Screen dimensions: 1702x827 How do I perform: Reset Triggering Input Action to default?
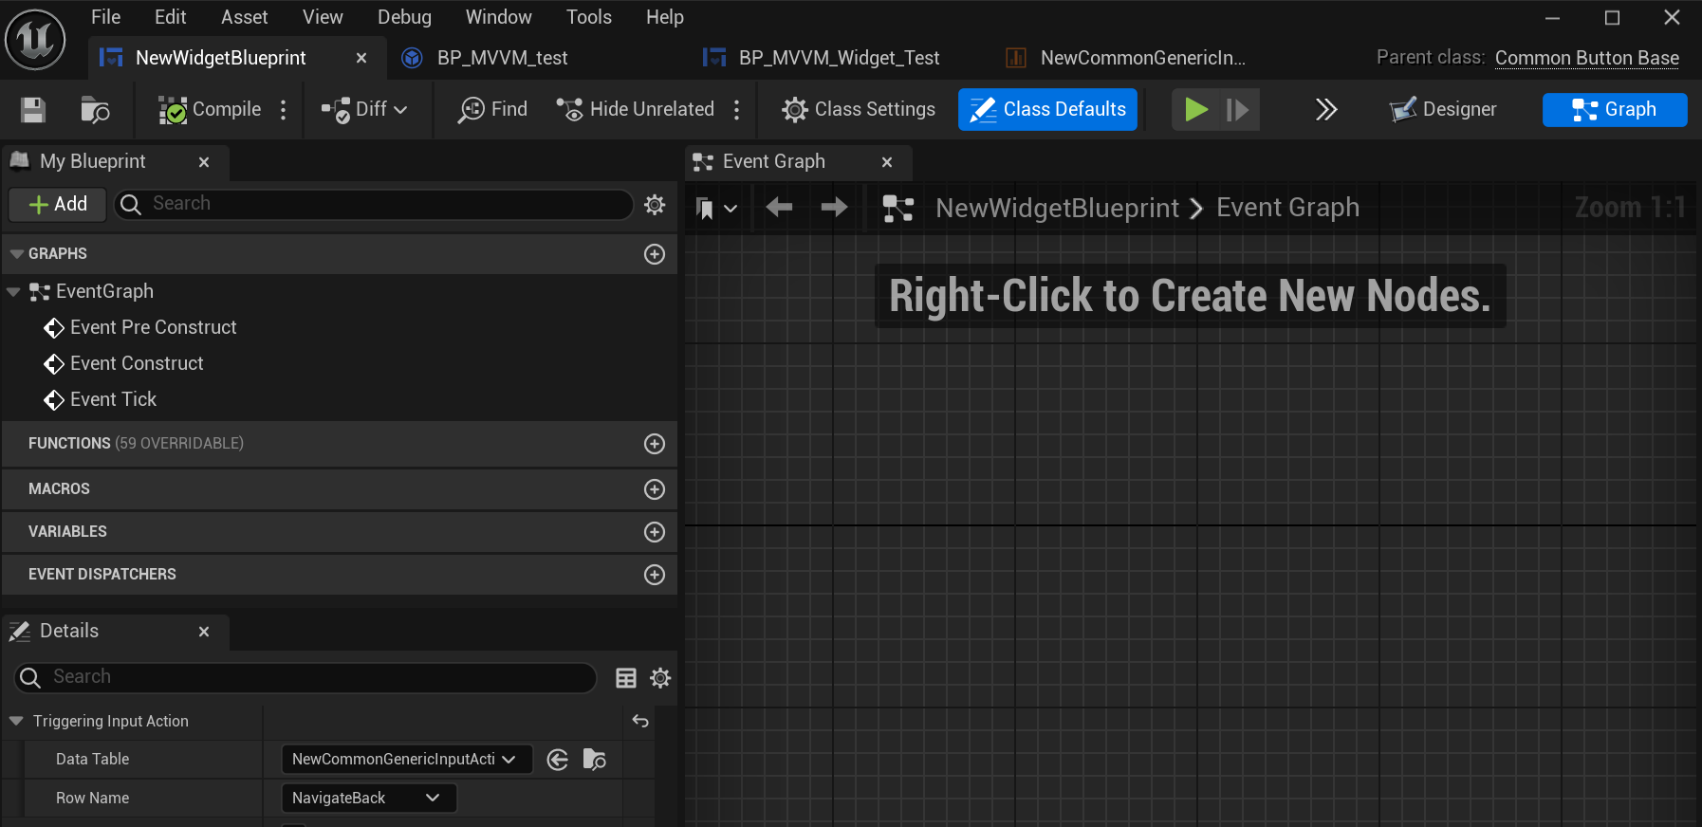640,722
